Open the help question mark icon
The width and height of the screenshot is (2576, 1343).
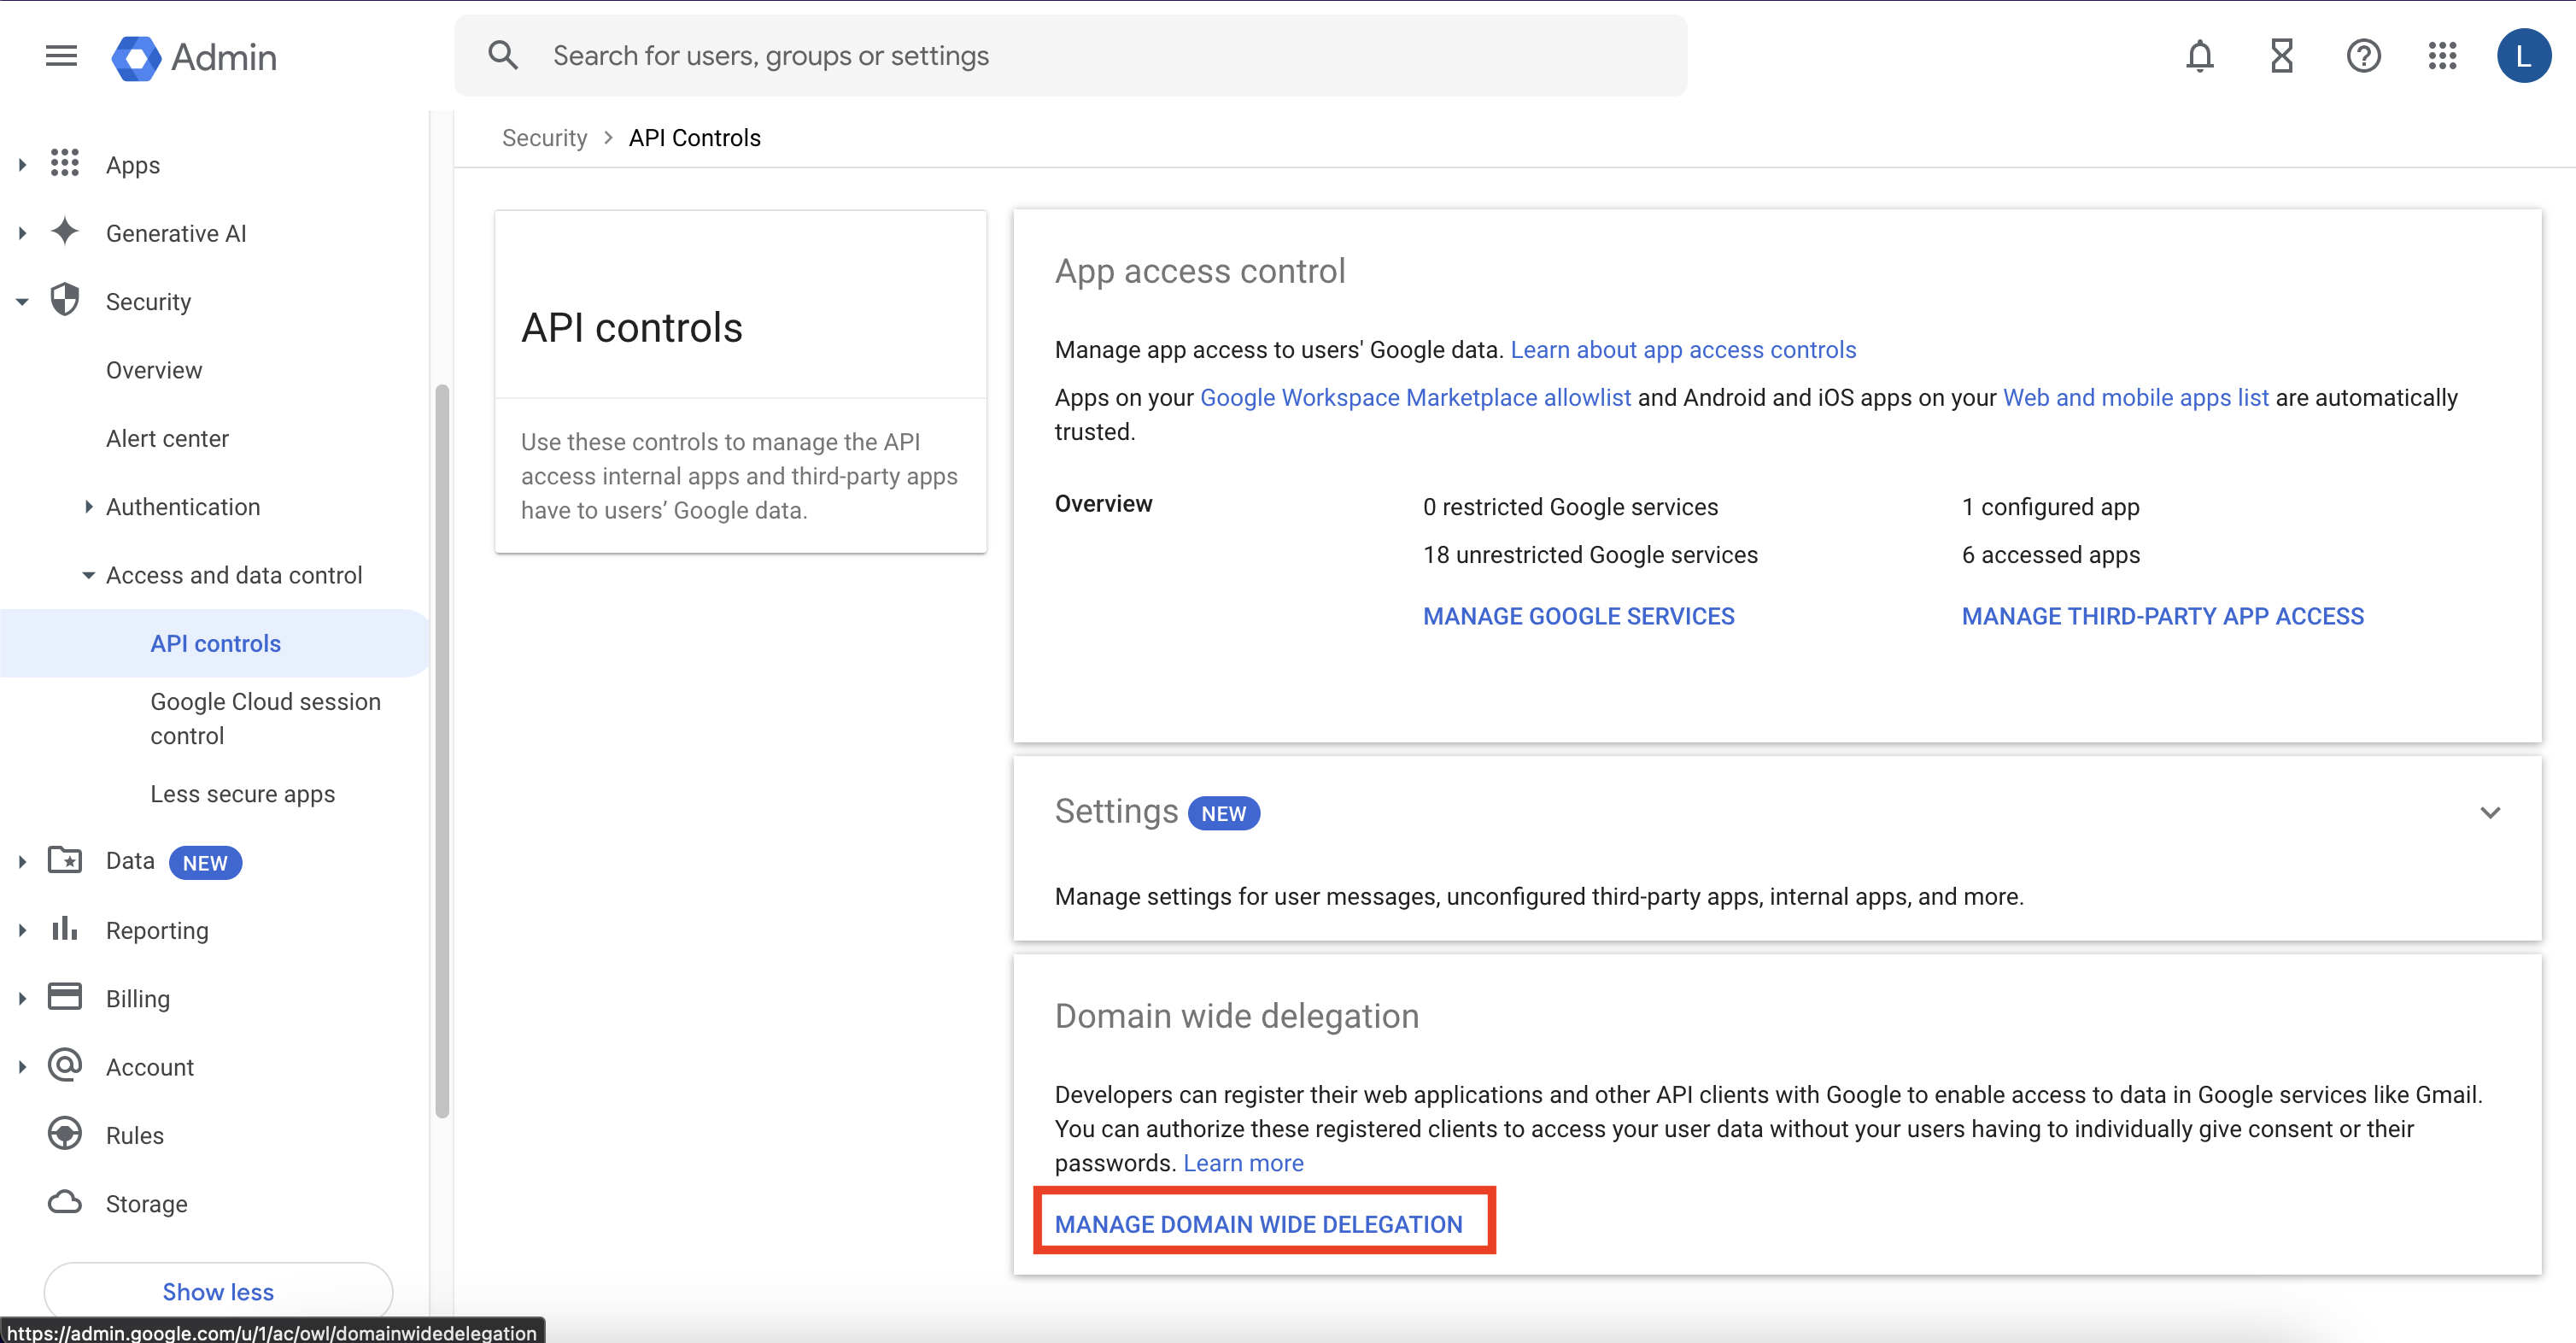(2363, 56)
